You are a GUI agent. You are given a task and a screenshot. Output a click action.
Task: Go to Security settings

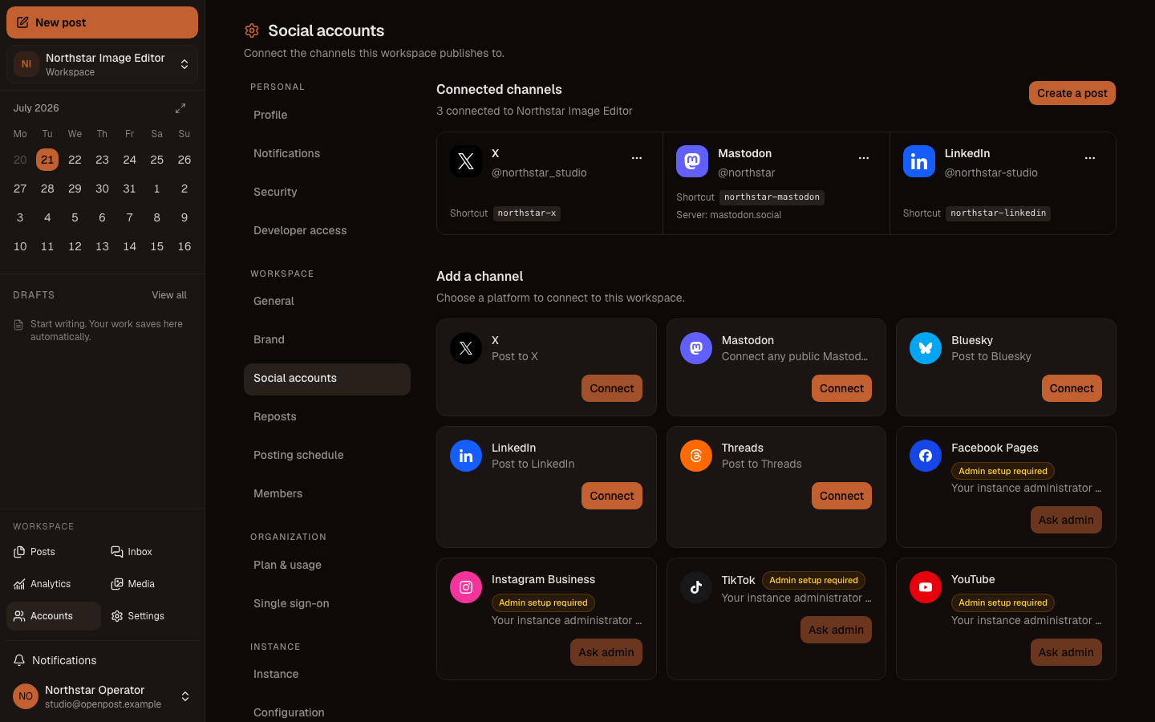coord(327,193)
